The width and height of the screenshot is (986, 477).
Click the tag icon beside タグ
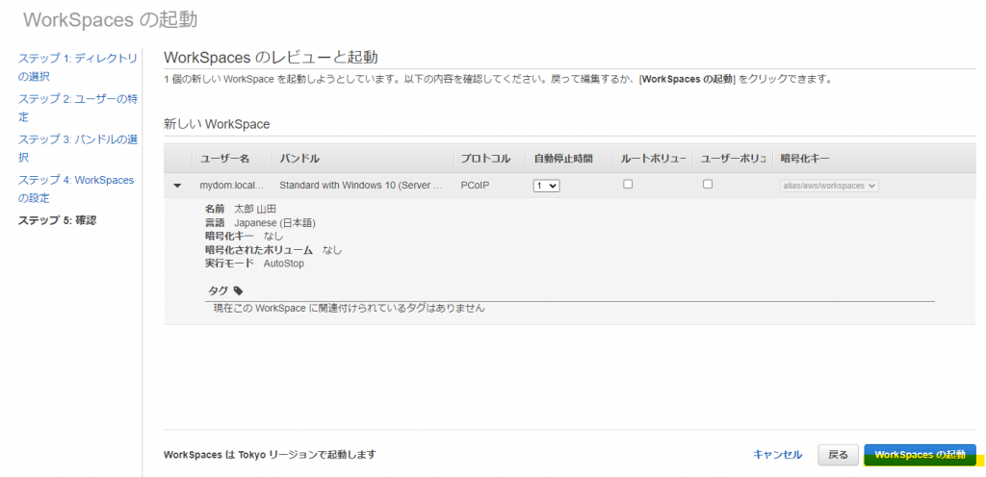click(239, 290)
